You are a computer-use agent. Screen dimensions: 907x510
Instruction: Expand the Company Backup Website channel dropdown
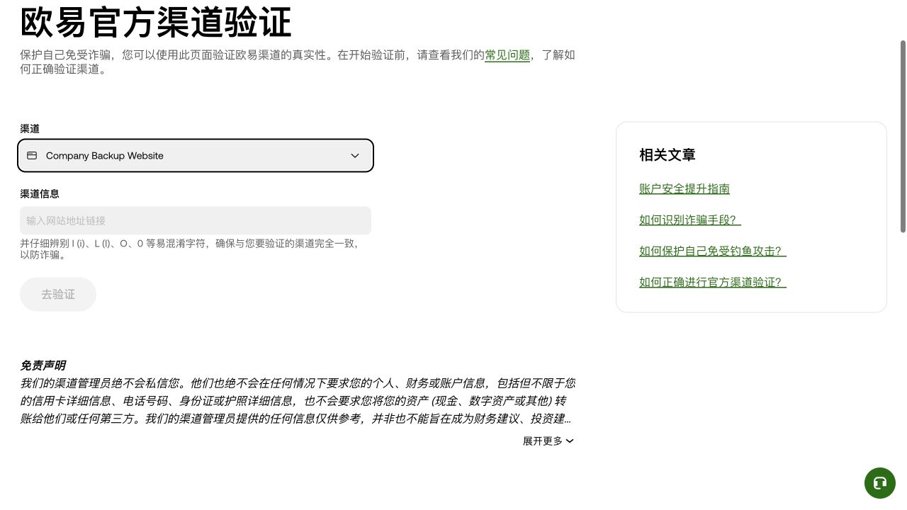pos(196,156)
